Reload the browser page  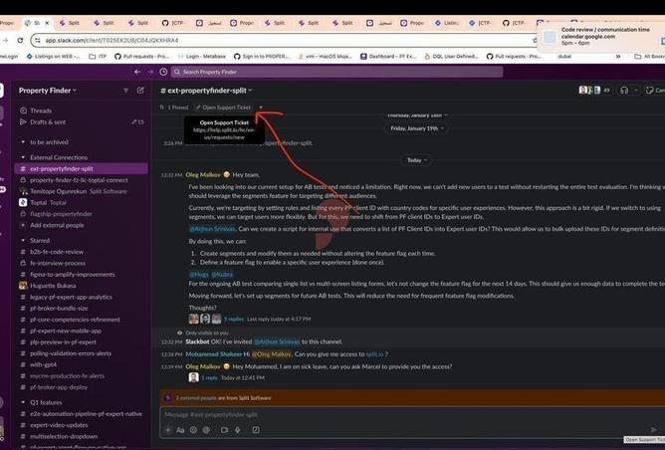(x=20, y=40)
